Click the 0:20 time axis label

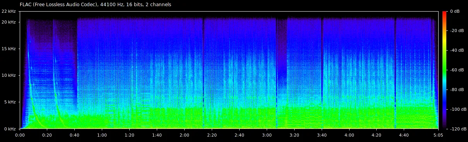[47, 135]
